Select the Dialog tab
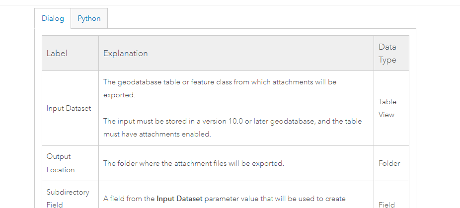The width and height of the screenshot is (460, 208). pos(53,19)
